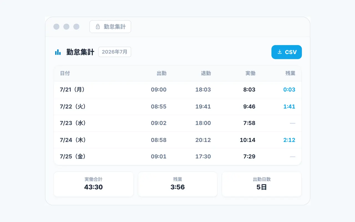The image size is (355, 222).
Task: Select the 7/22（火） date cell
Action: [x=73, y=107]
